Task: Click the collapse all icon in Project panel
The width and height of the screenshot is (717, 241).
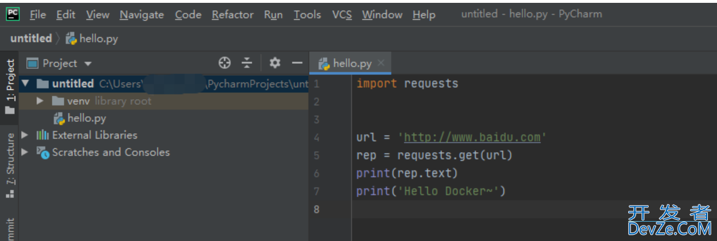Action: click(x=247, y=63)
